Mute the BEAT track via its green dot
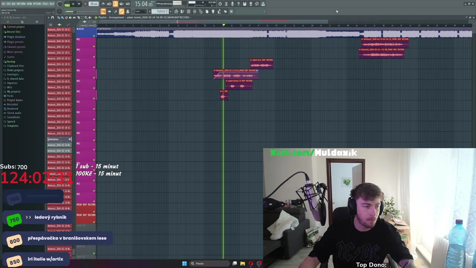 [x=94, y=36]
